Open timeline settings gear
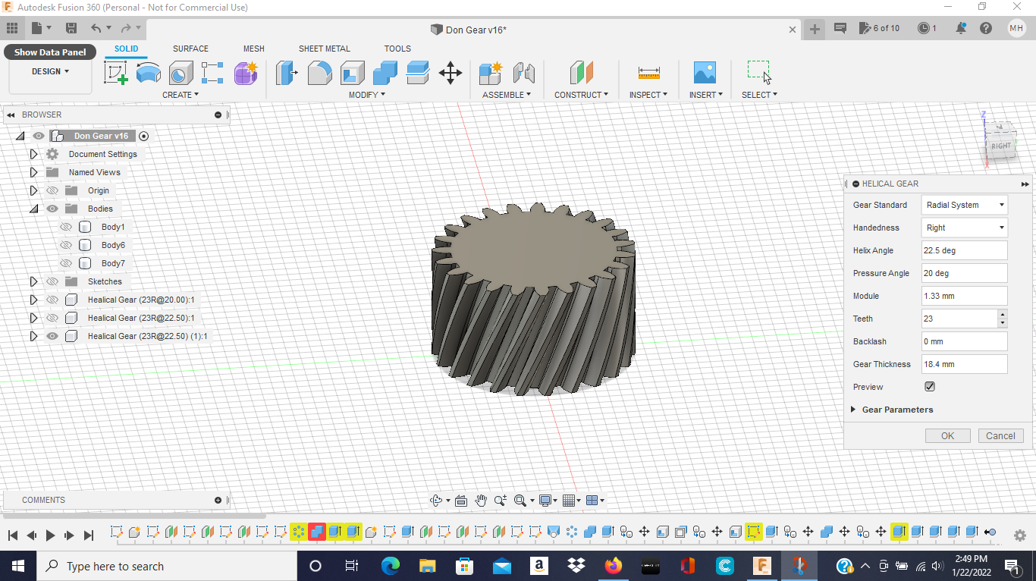The image size is (1036, 581). 1020,535
